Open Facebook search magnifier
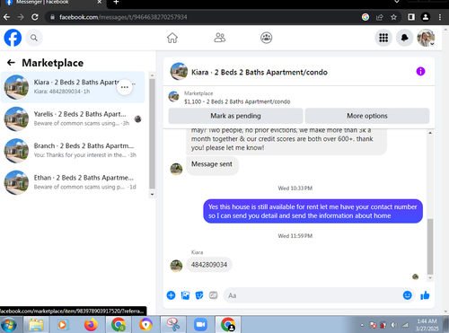The width and height of the screenshot is (449, 333). 34,38
